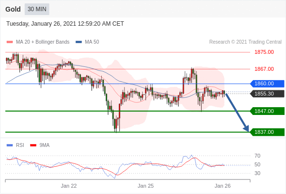Click the 30 MIN timeframe button
286x194 pixels.
point(37,9)
